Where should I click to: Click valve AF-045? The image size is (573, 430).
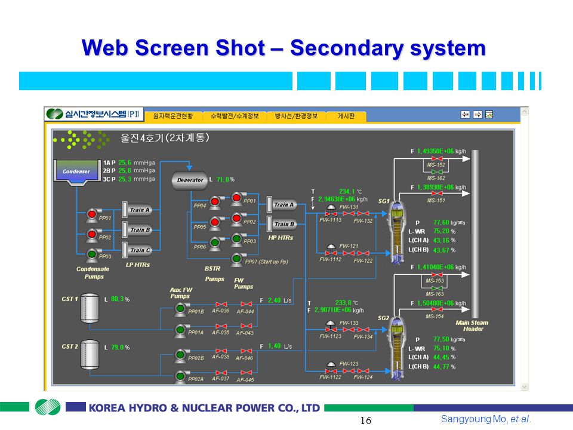tap(247, 373)
